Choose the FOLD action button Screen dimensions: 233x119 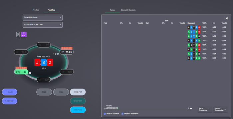click(44, 92)
